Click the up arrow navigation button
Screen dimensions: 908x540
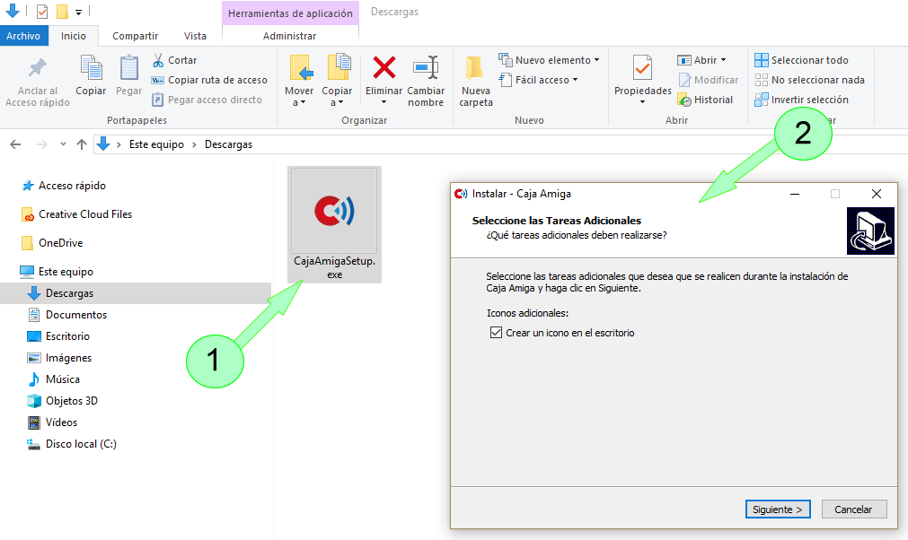click(x=82, y=144)
